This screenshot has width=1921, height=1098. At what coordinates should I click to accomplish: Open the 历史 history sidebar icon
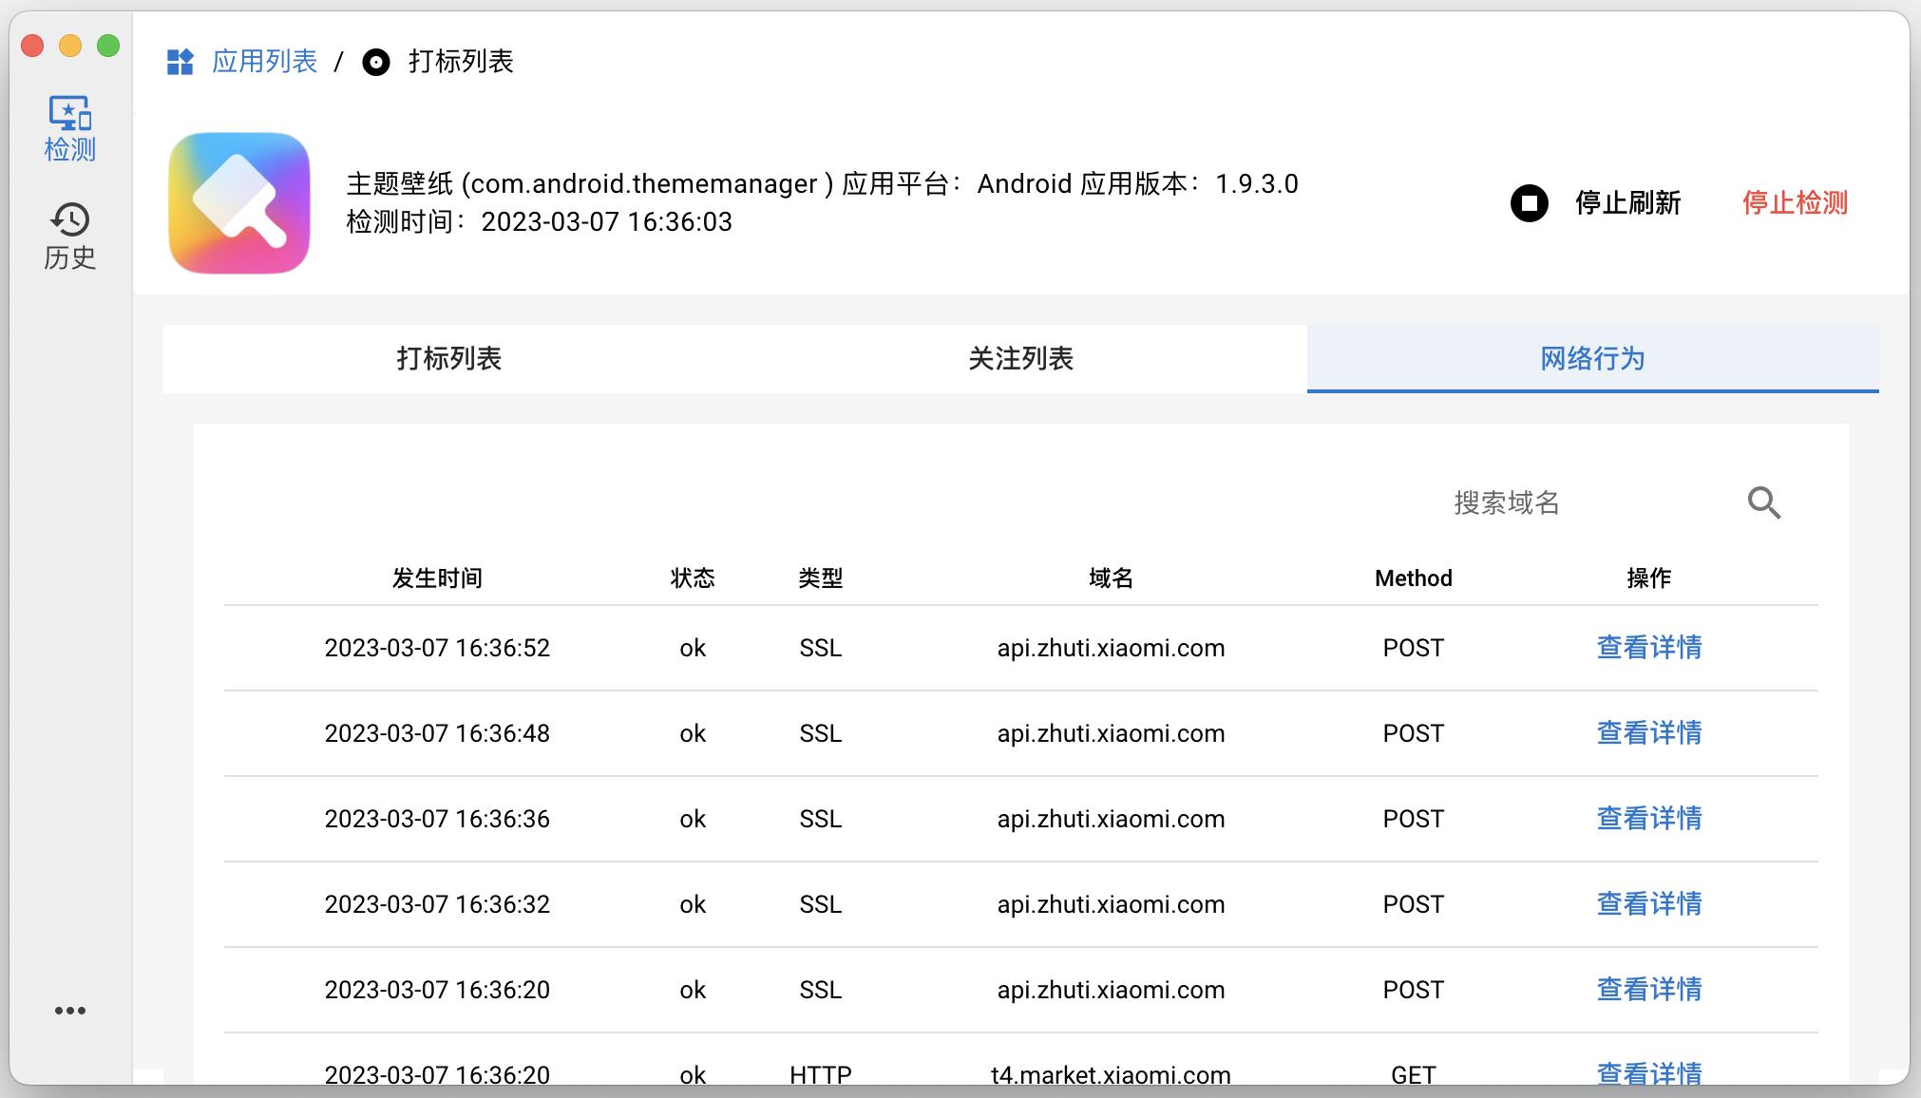[x=70, y=237]
